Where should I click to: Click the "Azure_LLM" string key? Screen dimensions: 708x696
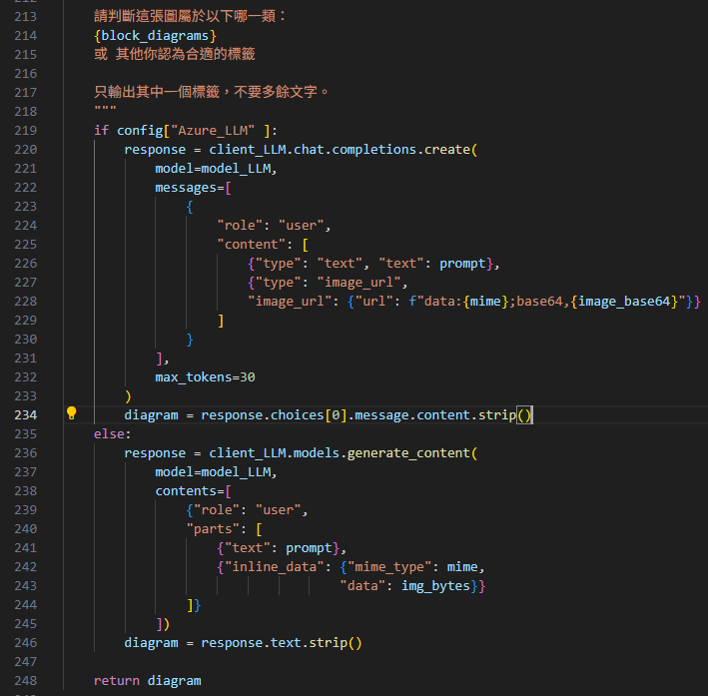213,131
